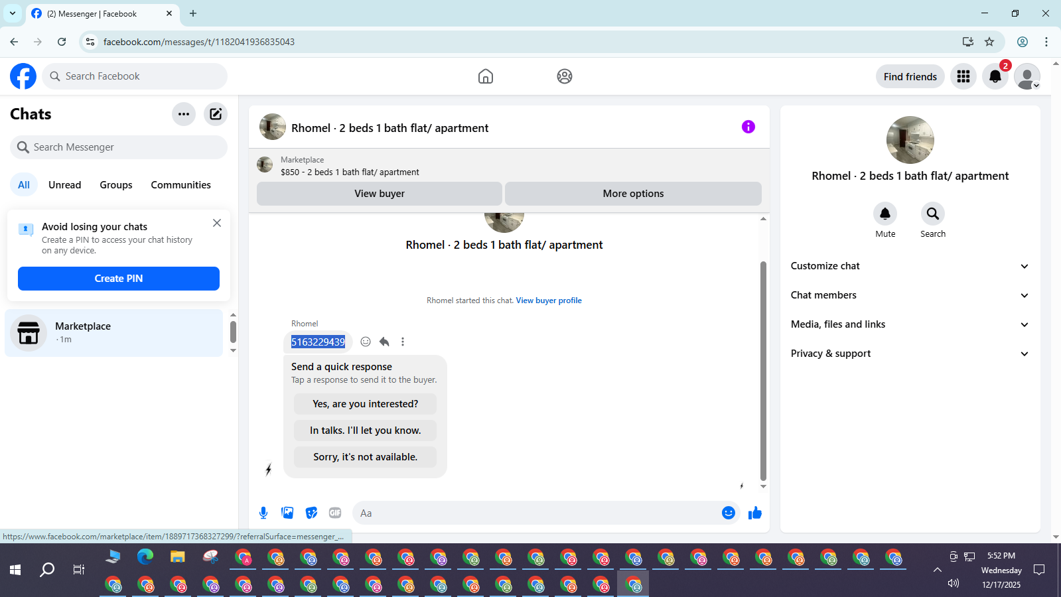Click the chat list scrollbar thumb
Image resolution: width=1061 pixels, height=597 pixels.
click(233, 332)
